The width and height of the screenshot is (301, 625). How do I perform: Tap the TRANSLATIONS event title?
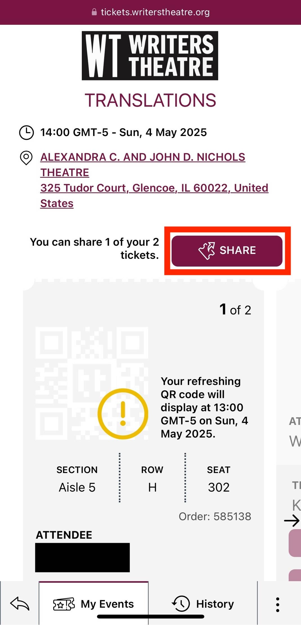[x=150, y=100]
